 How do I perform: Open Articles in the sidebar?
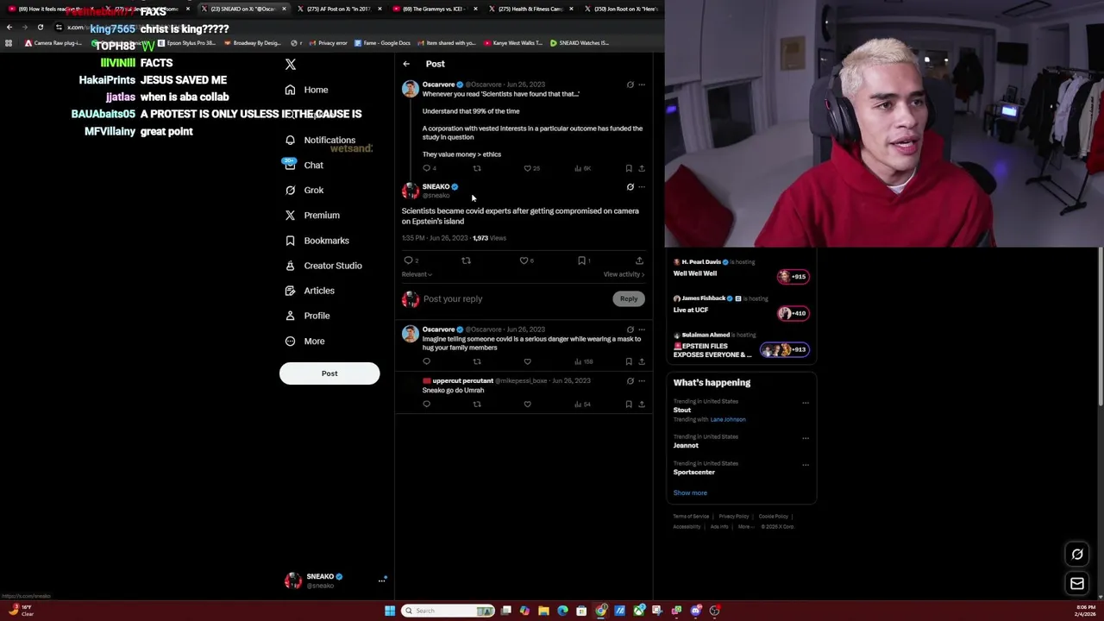[x=310, y=291]
